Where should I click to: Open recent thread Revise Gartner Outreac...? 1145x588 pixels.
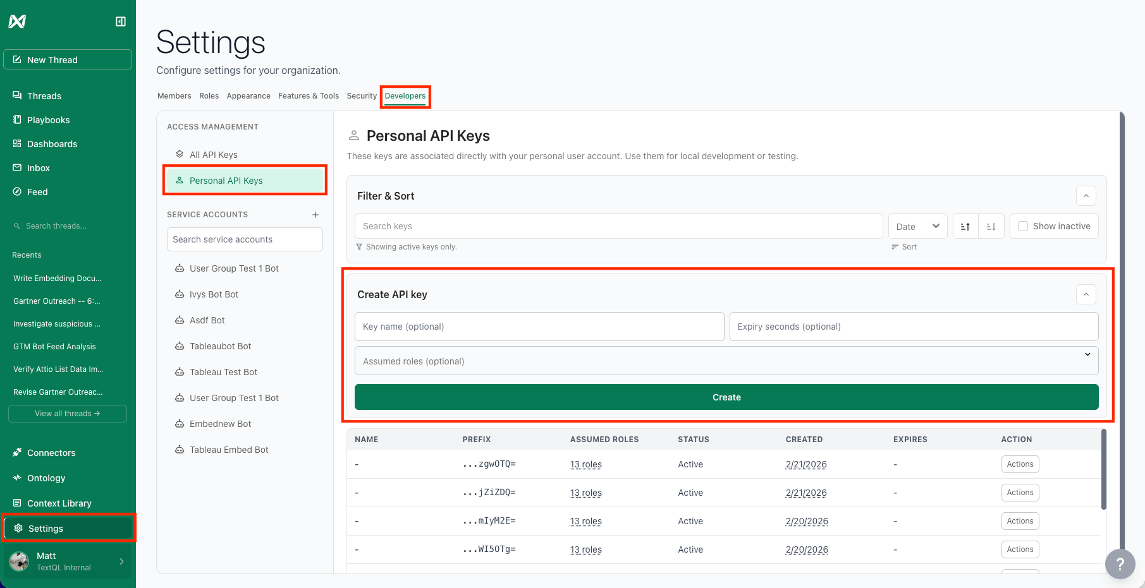[x=58, y=392]
